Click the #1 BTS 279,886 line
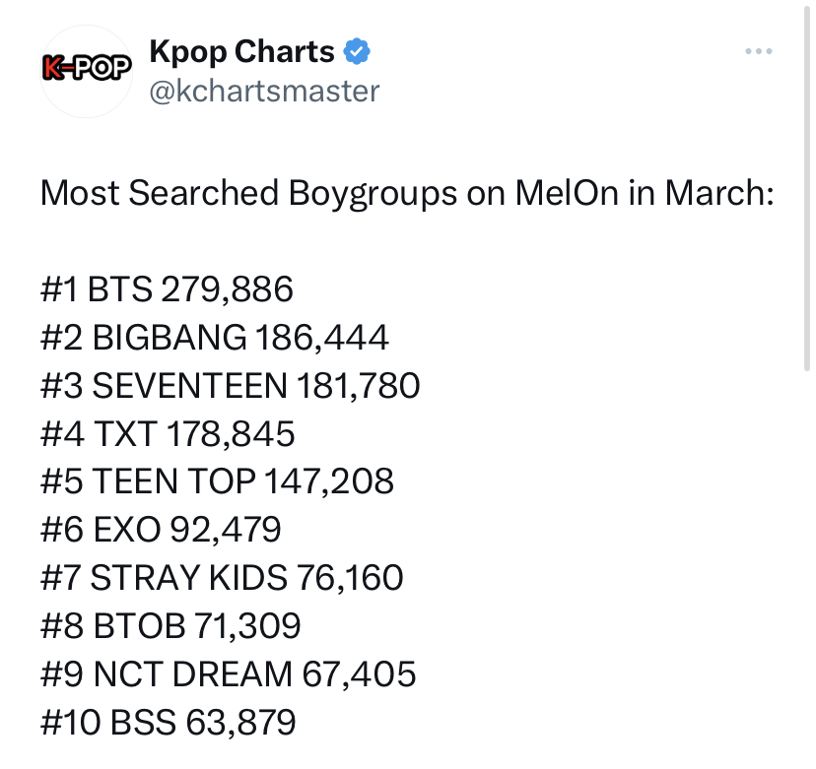 point(167,289)
